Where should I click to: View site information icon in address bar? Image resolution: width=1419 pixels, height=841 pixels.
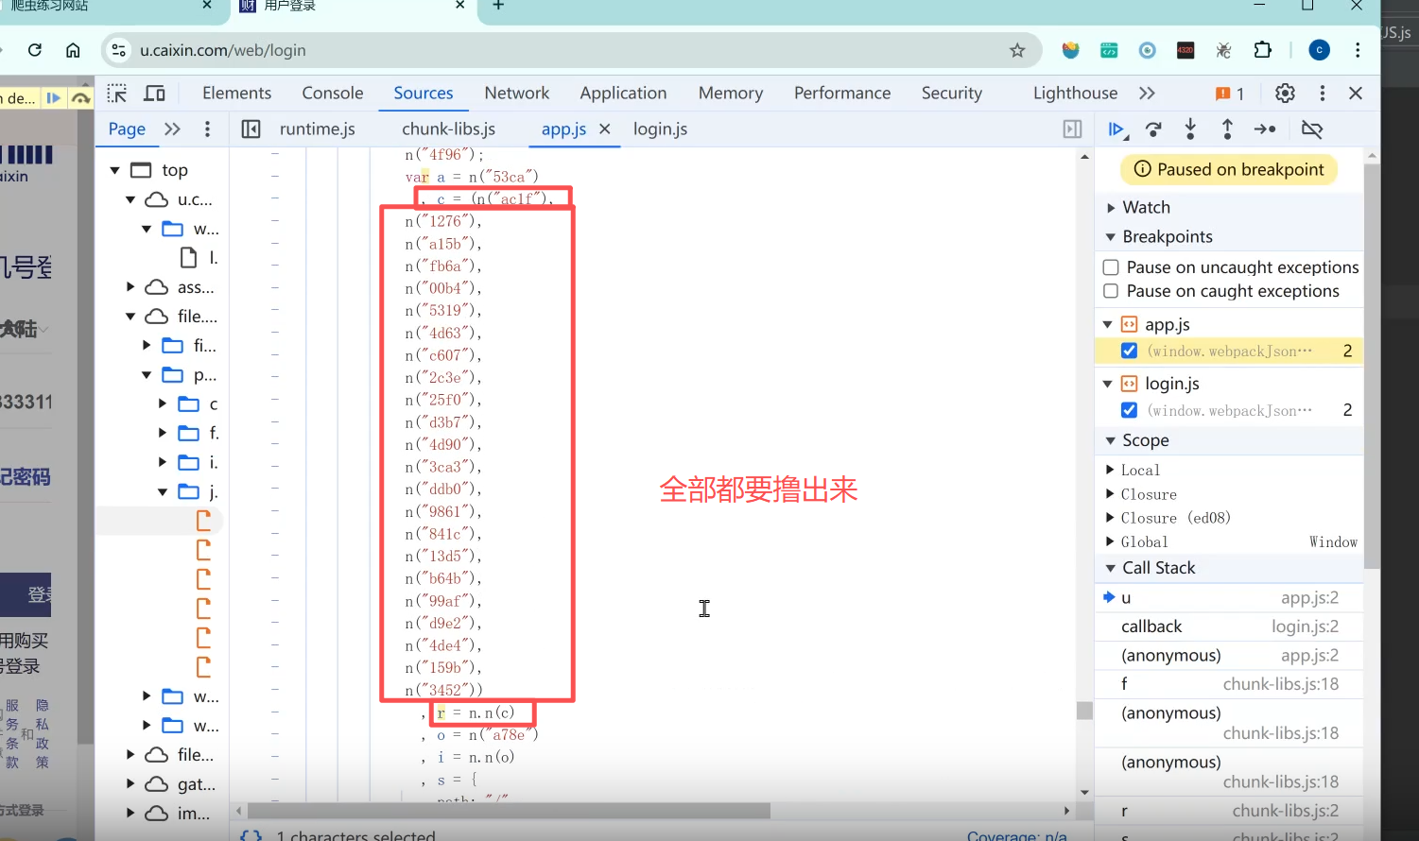[x=119, y=50]
